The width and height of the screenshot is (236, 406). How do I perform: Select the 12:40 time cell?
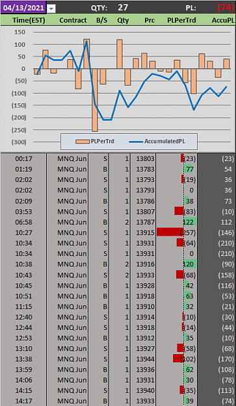[23, 317]
